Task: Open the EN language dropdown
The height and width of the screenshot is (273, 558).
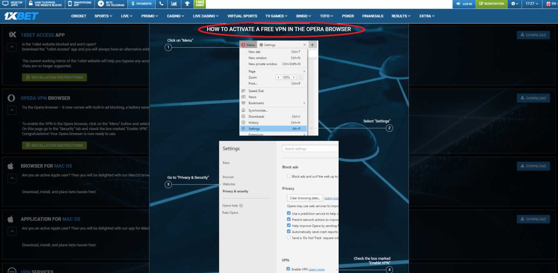Action: [x=551, y=4]
